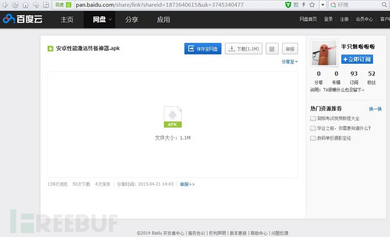Image resolution: width=390 pixels, height=237 pixels.
Task: Click the 百度云 logo
Action: [23, 19]
